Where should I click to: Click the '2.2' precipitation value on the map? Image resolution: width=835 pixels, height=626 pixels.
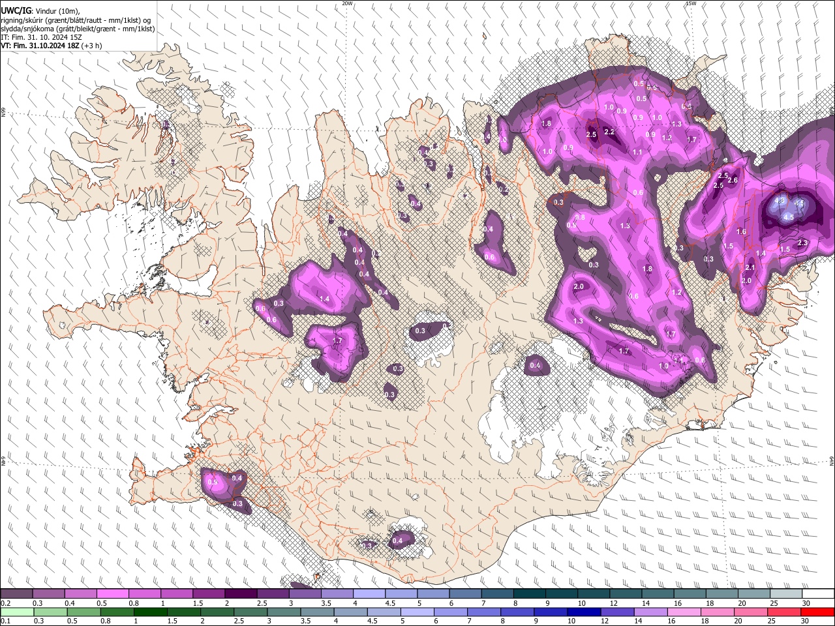click(609, 132)
